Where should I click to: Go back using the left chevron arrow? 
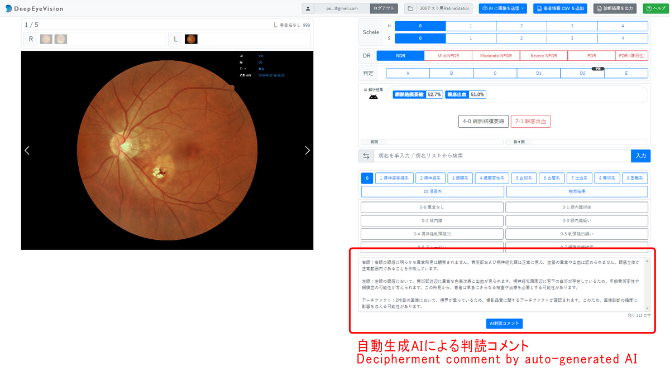[x=26, y=150]
